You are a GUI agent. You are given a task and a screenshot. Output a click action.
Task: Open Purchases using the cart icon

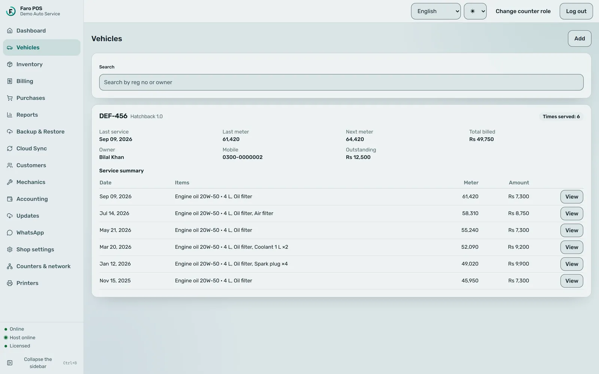10,98
